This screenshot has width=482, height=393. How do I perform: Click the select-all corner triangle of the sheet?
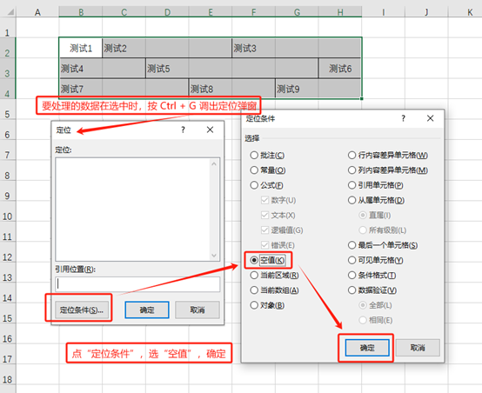coord(10,12)
